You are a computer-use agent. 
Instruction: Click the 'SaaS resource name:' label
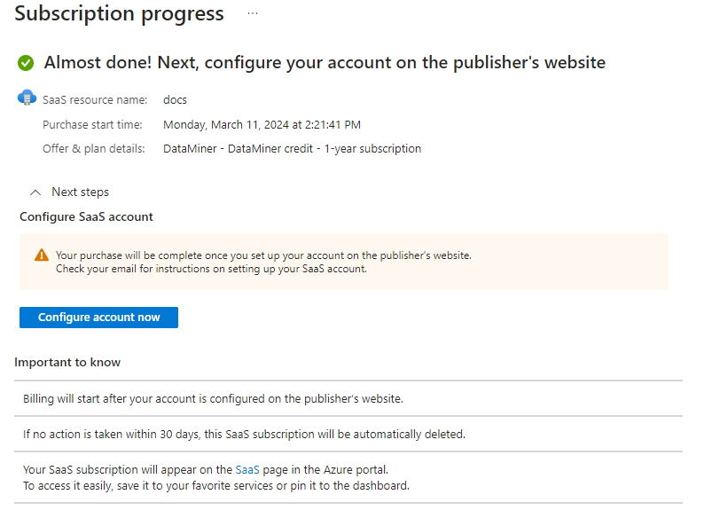[95, 99]
